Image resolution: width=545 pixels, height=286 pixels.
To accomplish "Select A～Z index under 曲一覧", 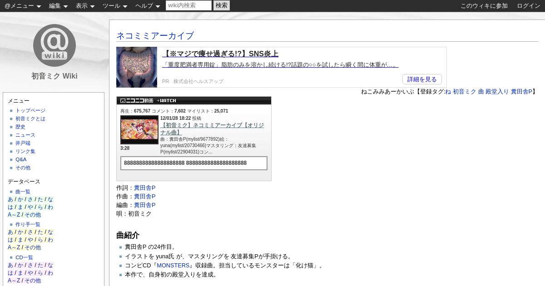I will click(x=14, y=215).
